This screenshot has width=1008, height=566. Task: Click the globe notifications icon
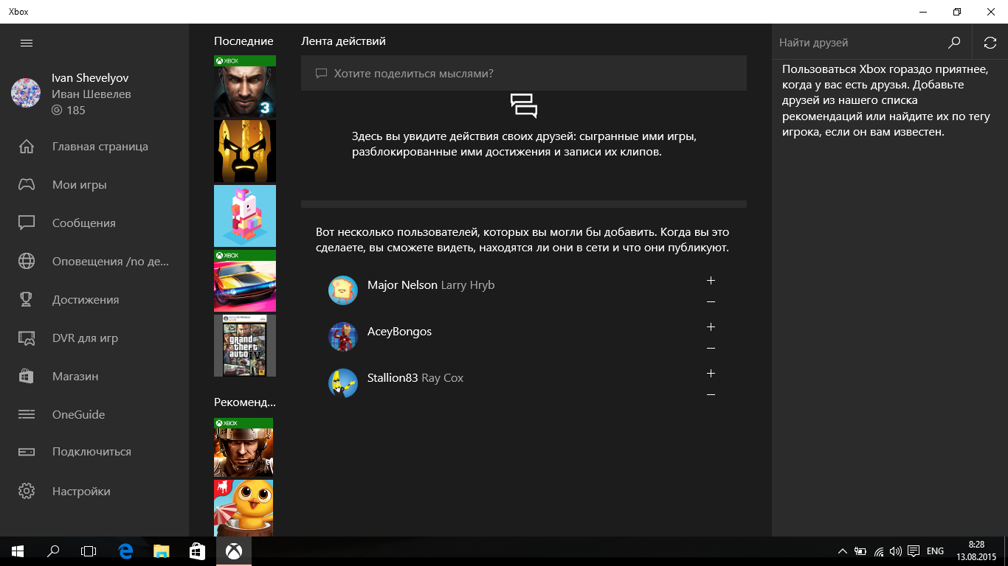[27, 262]
